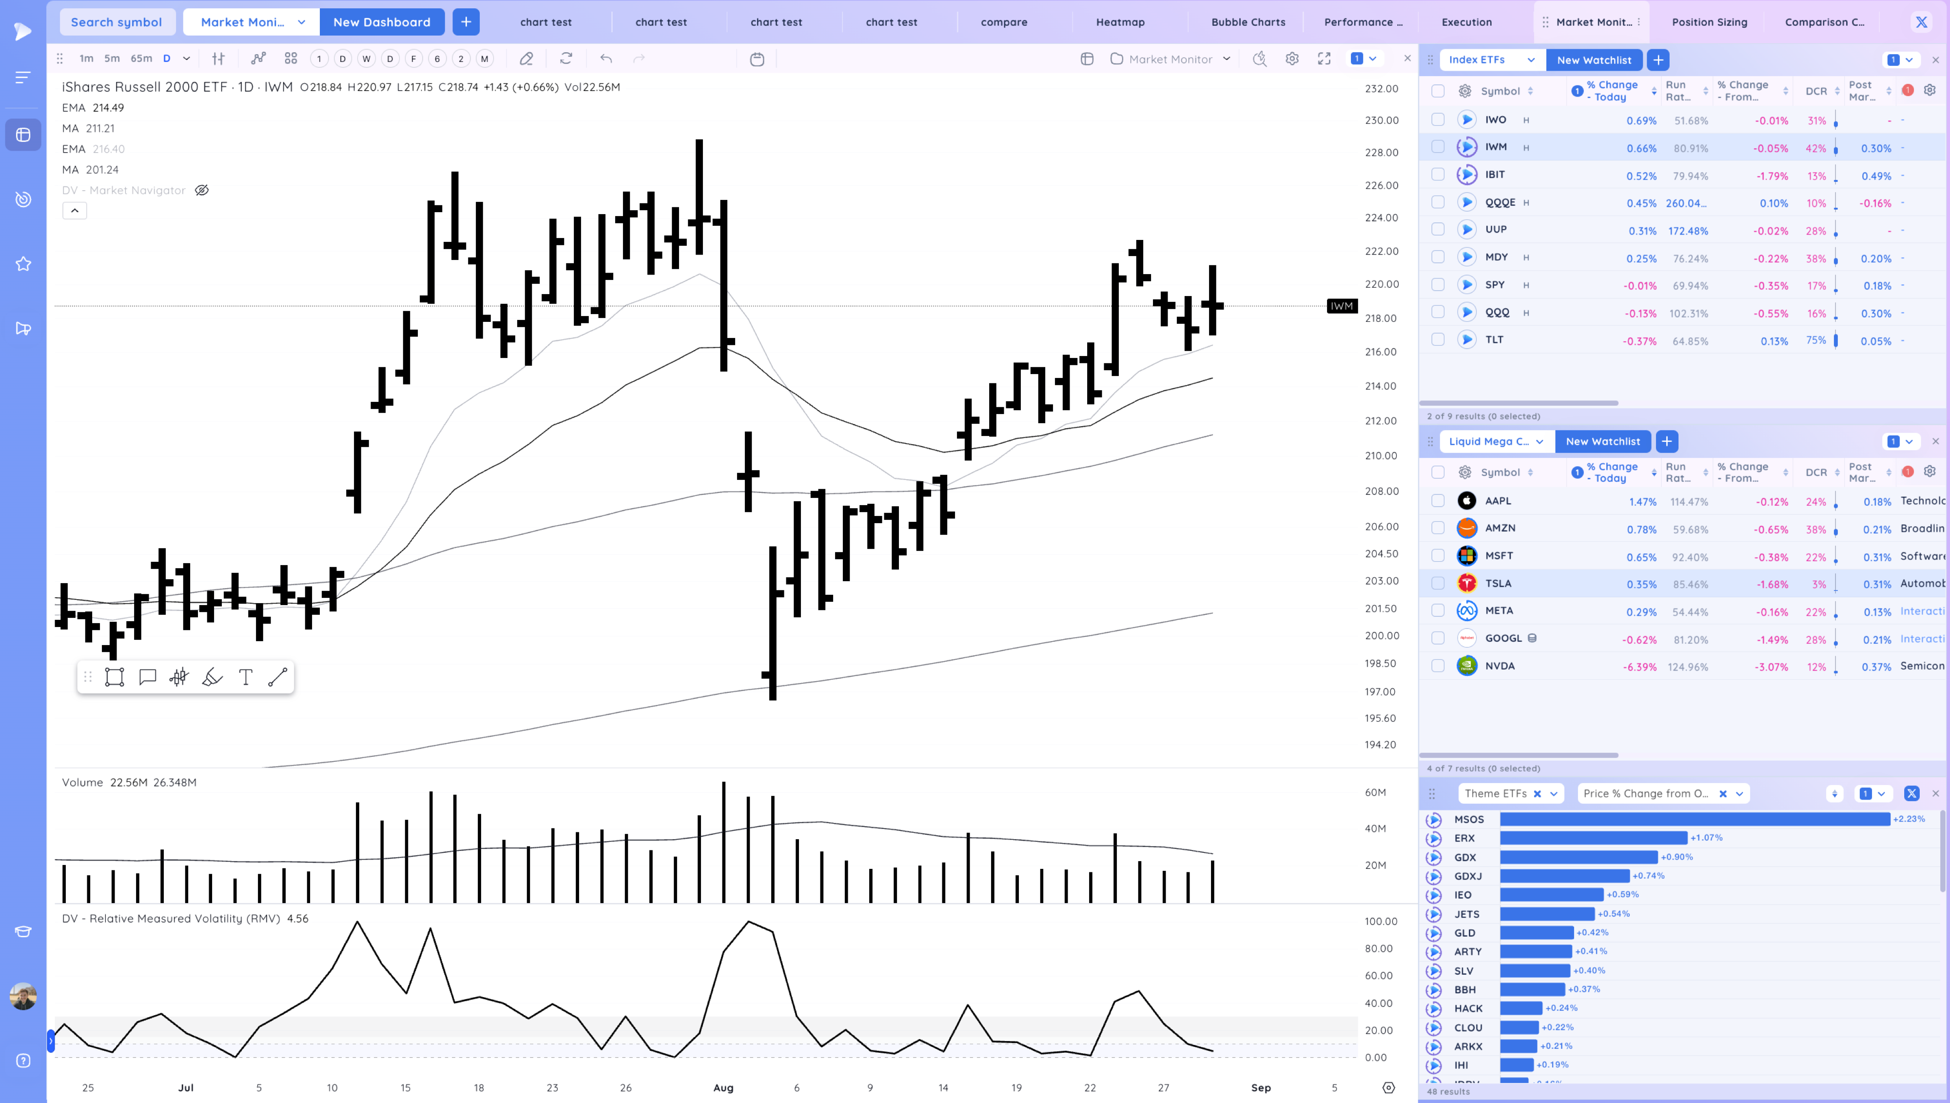This screenshot has width=1950, height=1103.
Task: Switch to the Heatmap tab
Action: 1120,22
